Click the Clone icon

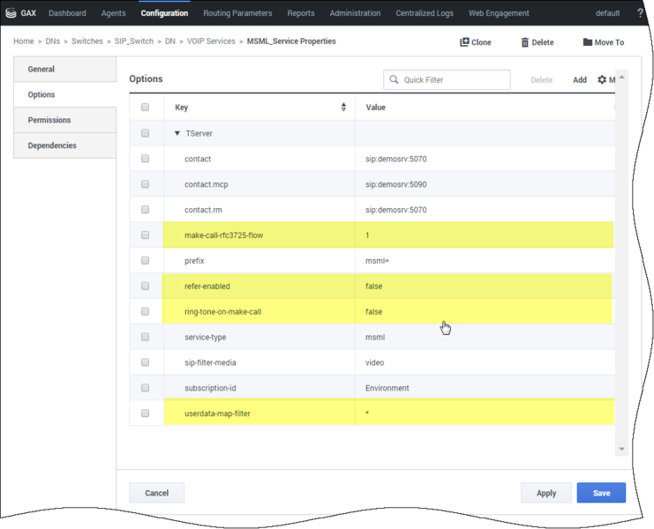464,42
